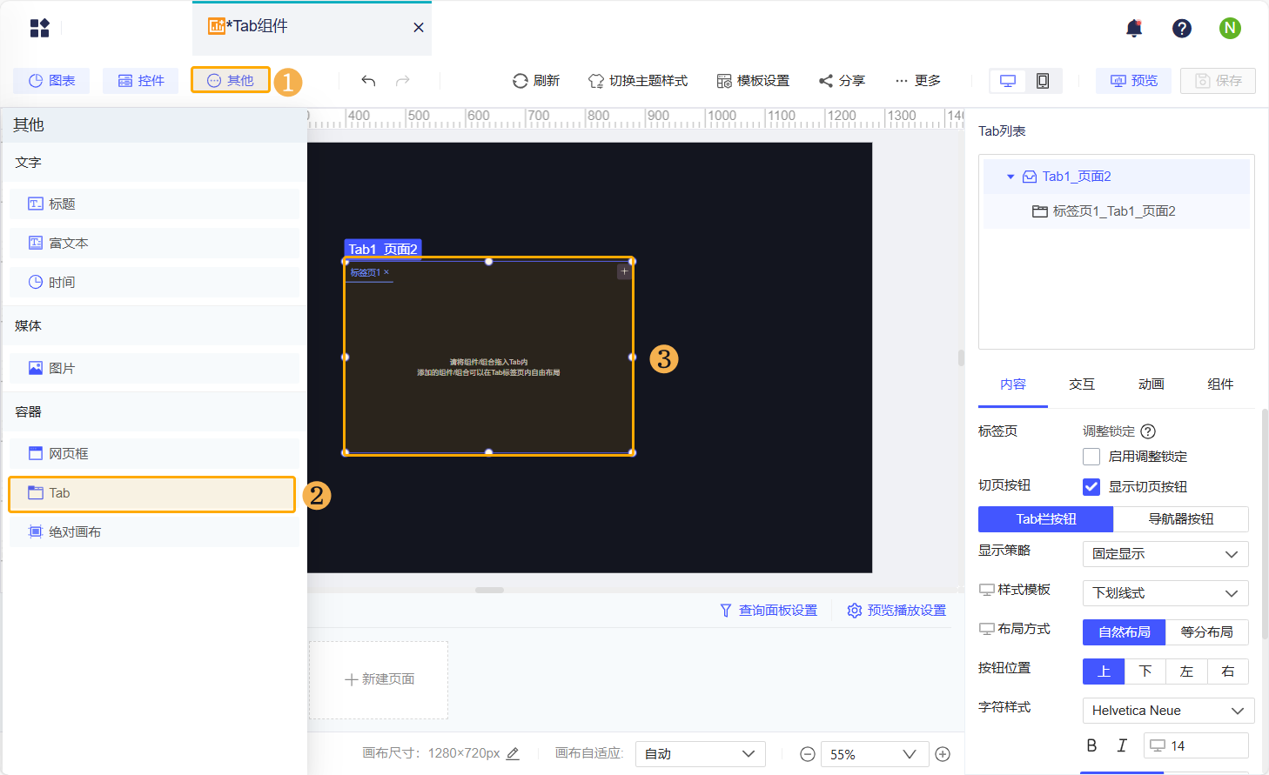Open the app grid home icon

point(40,28)
